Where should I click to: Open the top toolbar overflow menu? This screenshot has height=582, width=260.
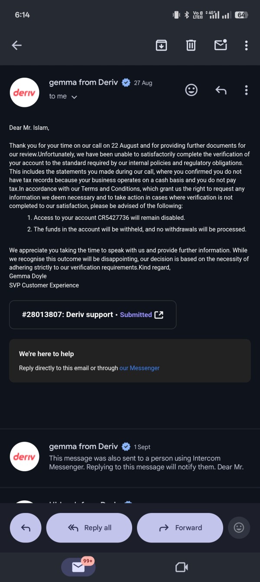pos(246,45)
